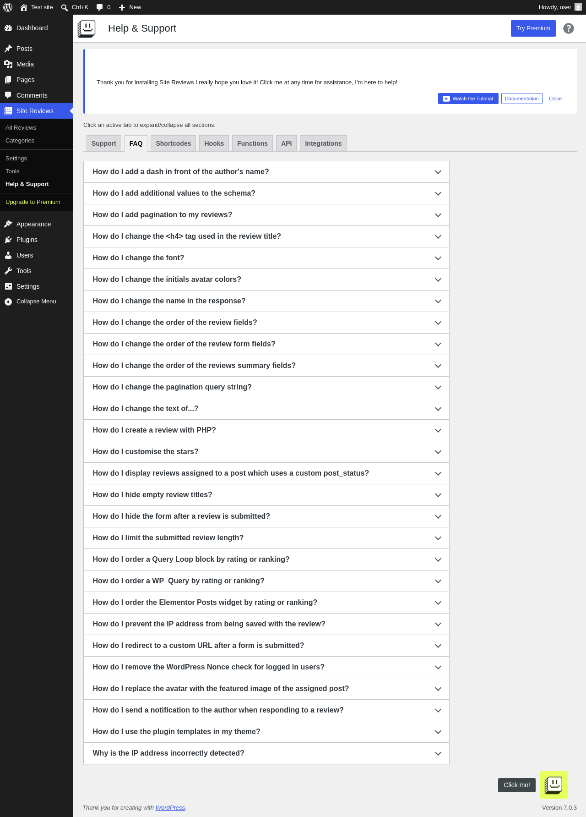
Task: Click the Media icon in sidebar
Action: pyautogui.click(x=8, y=64)
